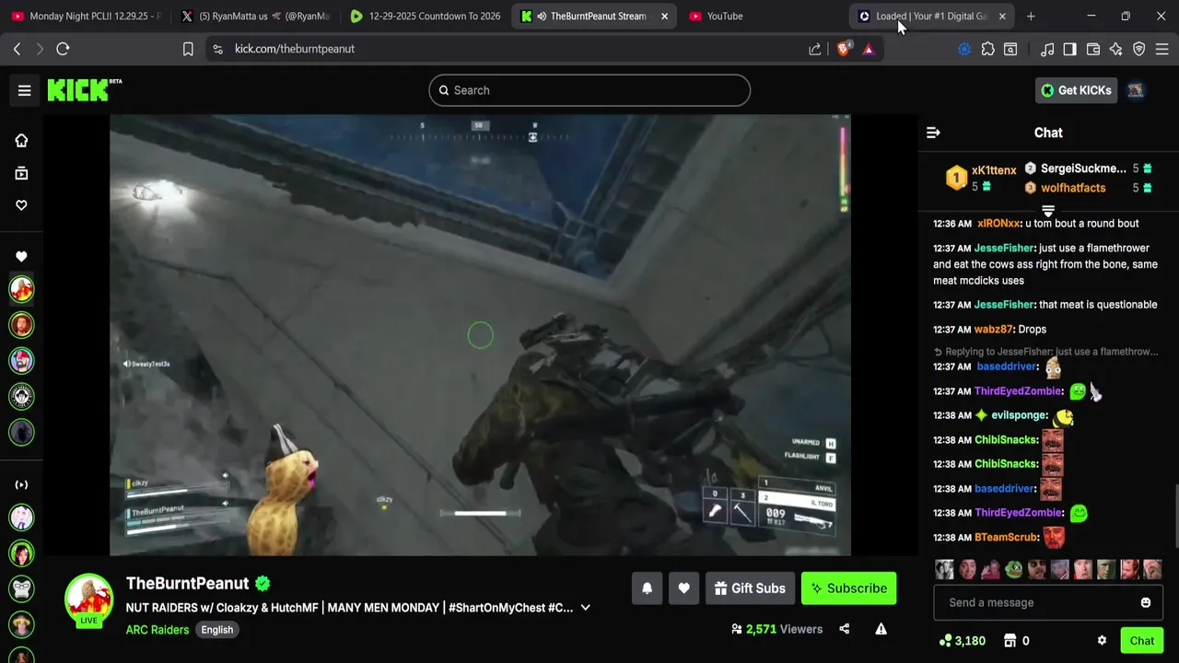This screenshot has height=663, width=1179.
Task: Report the stream with the warning triangle icon
Action: tap(881, 629)
